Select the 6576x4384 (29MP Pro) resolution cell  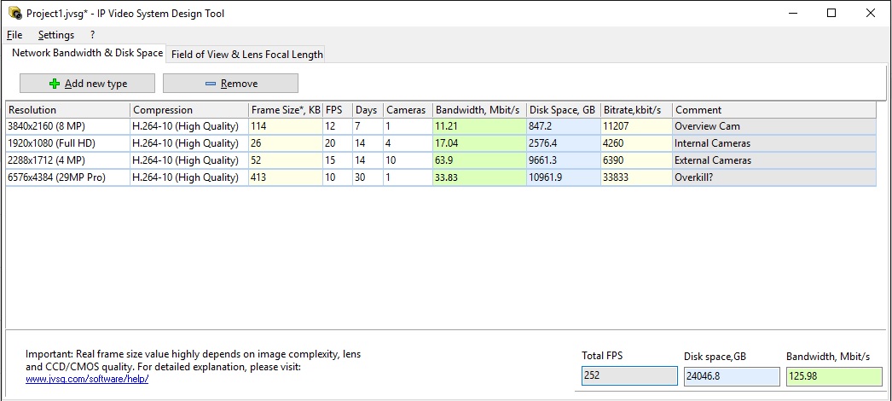coord(67,177)
